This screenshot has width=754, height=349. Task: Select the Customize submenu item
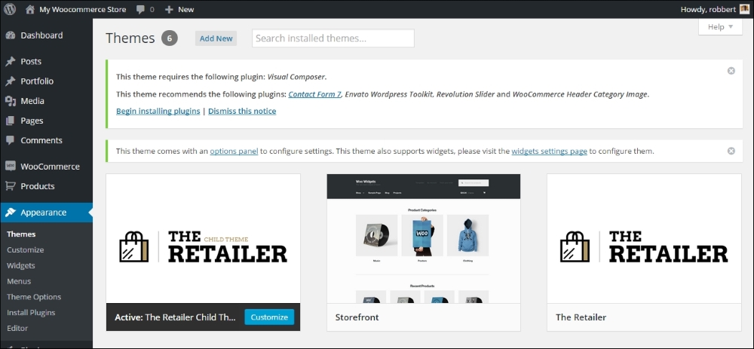[x=26, y=250]
